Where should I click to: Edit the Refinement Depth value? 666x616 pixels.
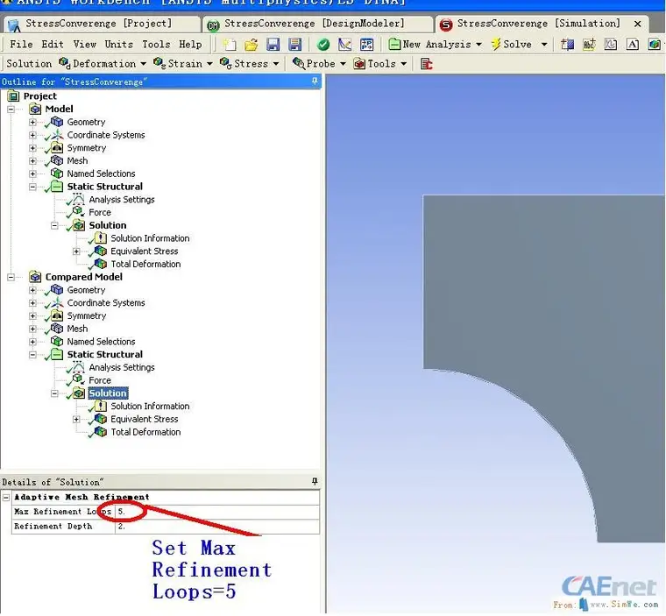(217, 526)
